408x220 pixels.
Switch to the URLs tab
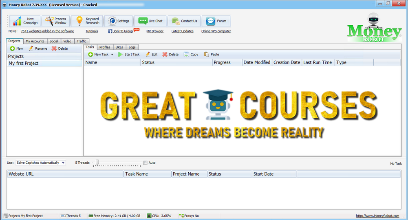pyautogui.click(x=119, y=47)
